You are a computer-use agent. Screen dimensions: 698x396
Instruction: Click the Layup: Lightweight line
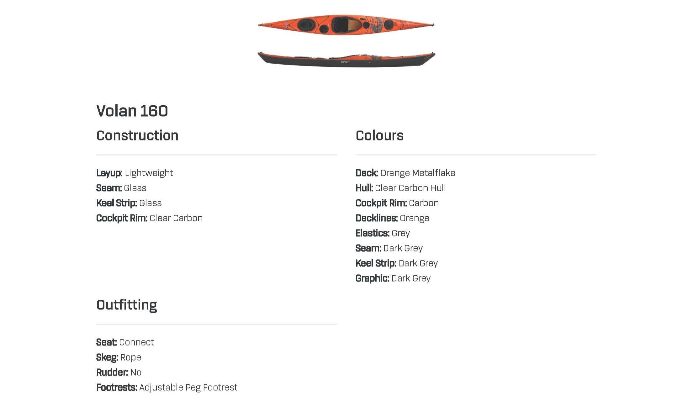(135, 173)
